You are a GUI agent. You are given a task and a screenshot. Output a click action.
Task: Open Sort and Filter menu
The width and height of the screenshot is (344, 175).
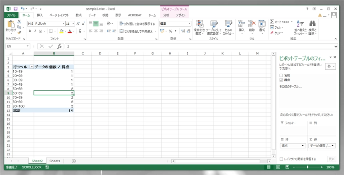click(x=300, y=28)
